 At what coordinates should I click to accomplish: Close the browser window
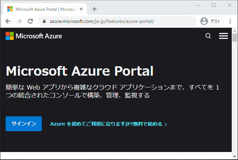pyautogui.click(x=230, y=5)
